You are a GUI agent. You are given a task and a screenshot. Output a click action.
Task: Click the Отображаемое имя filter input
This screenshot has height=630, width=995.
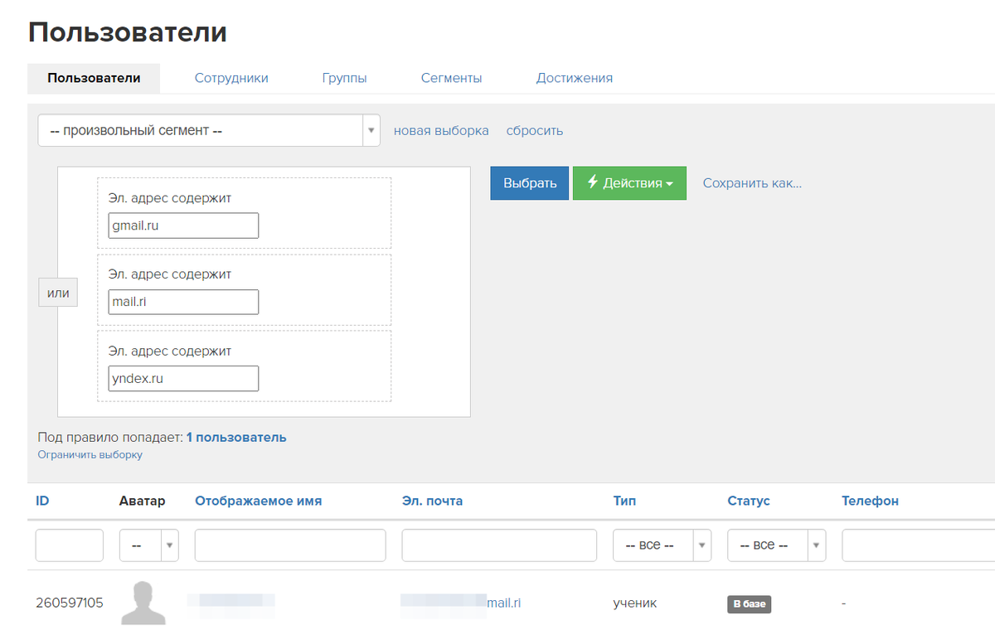[290, 545]
